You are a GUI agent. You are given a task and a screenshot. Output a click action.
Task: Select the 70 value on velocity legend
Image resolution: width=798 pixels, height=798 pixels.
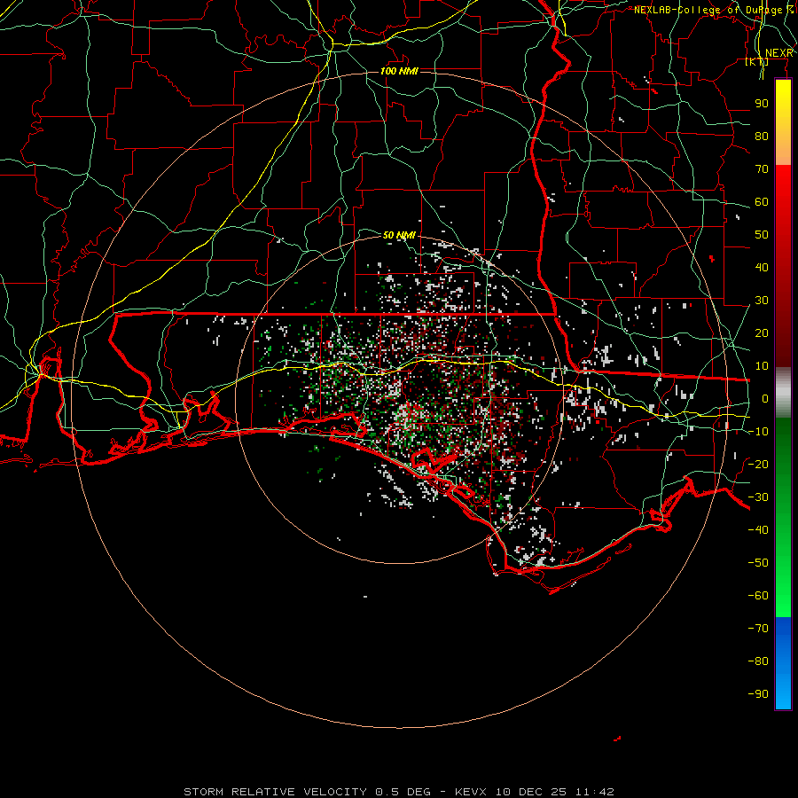click(x=762, y=169)
